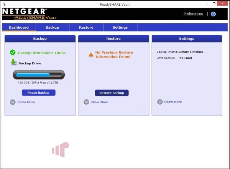Open the Settings tab
Viewport: 230px width, 169px height.
click(x=120, y=28)
